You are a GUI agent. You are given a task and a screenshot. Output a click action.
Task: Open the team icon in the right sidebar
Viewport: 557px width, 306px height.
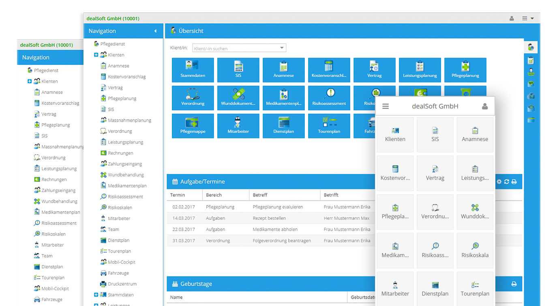[531, 72]
